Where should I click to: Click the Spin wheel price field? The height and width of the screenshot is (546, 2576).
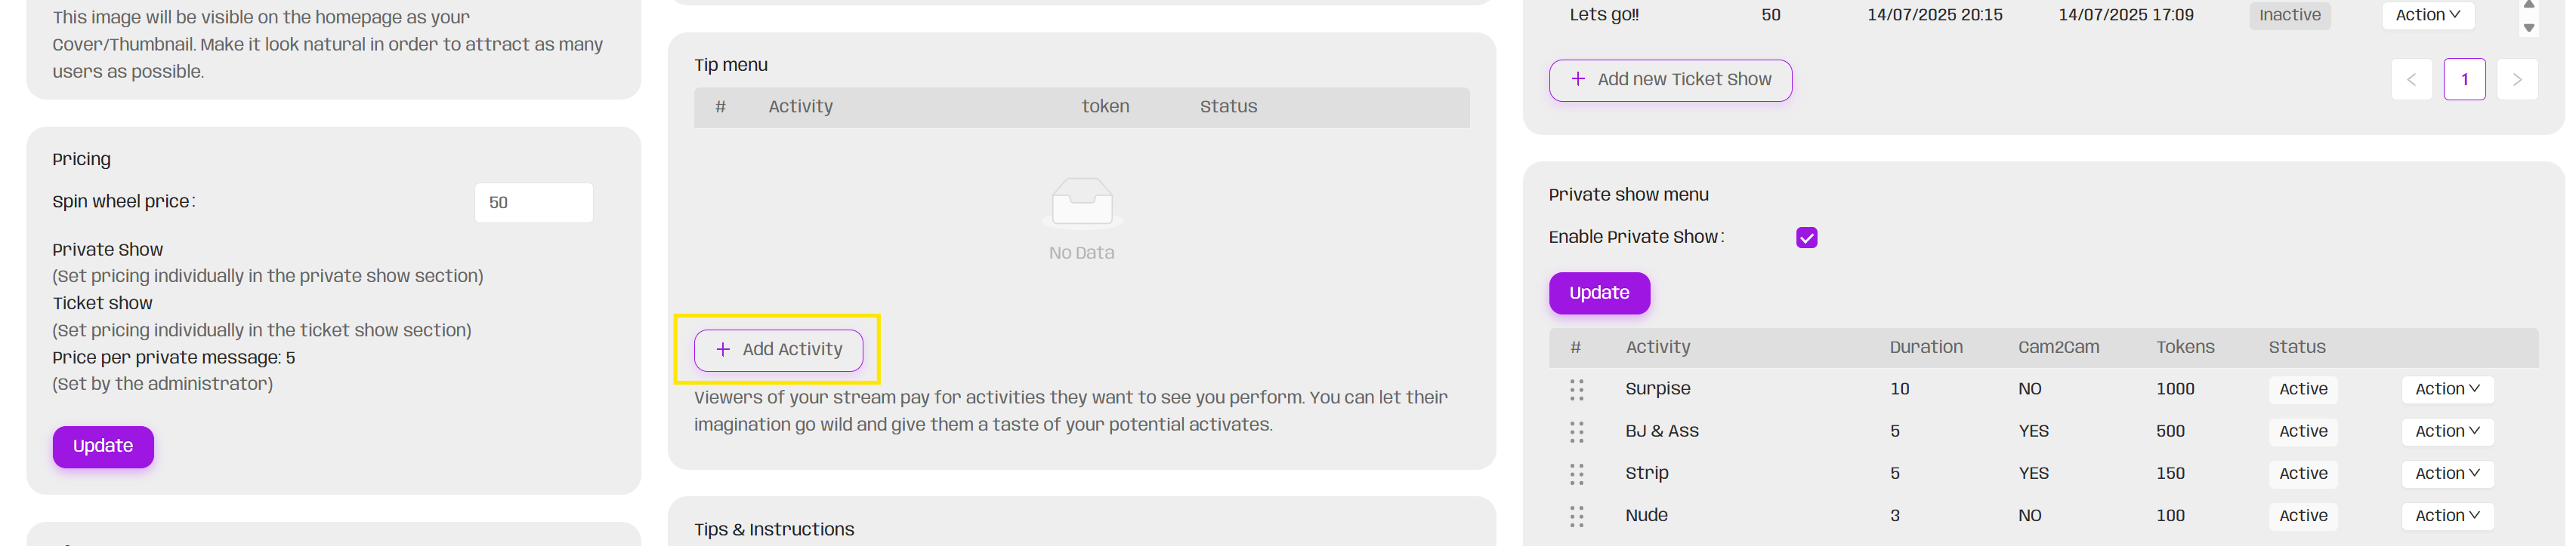click(x=533, y=203)
